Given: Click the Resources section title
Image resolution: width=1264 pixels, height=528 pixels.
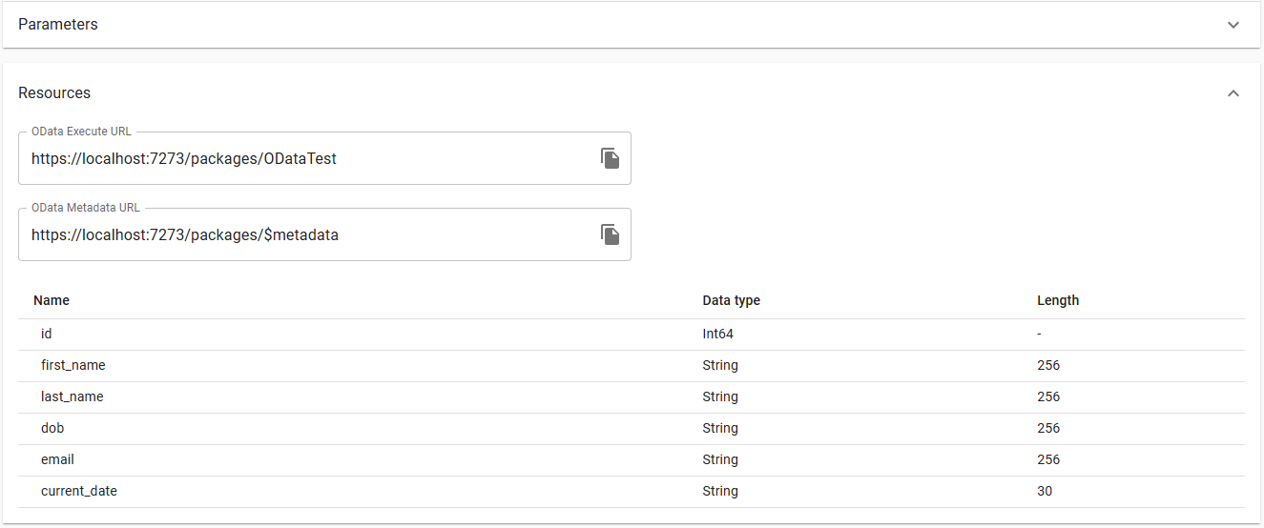Looking at the screenshot, I should click(54, 93).
